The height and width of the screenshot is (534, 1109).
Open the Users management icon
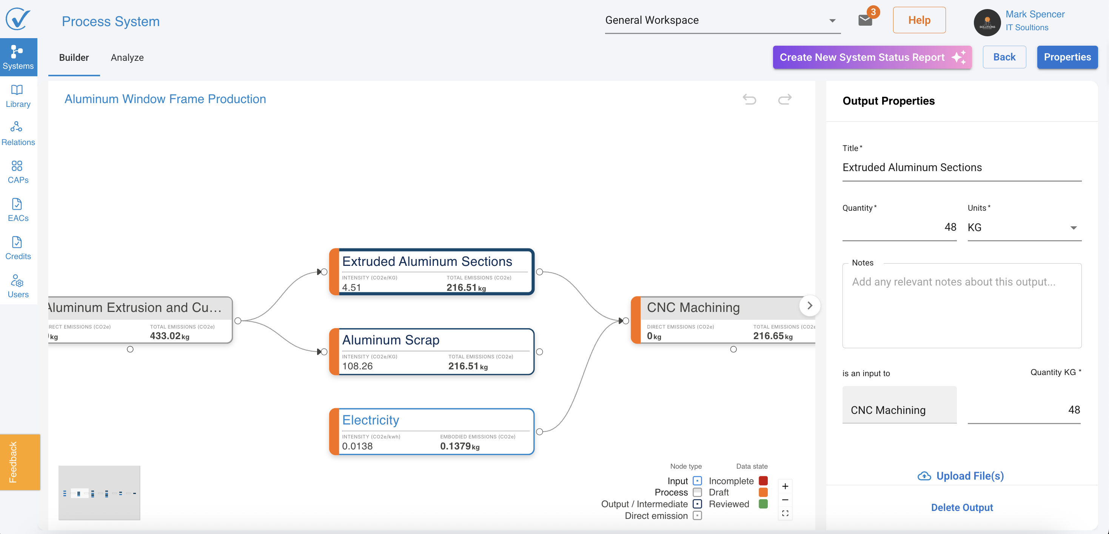(18, 286)
